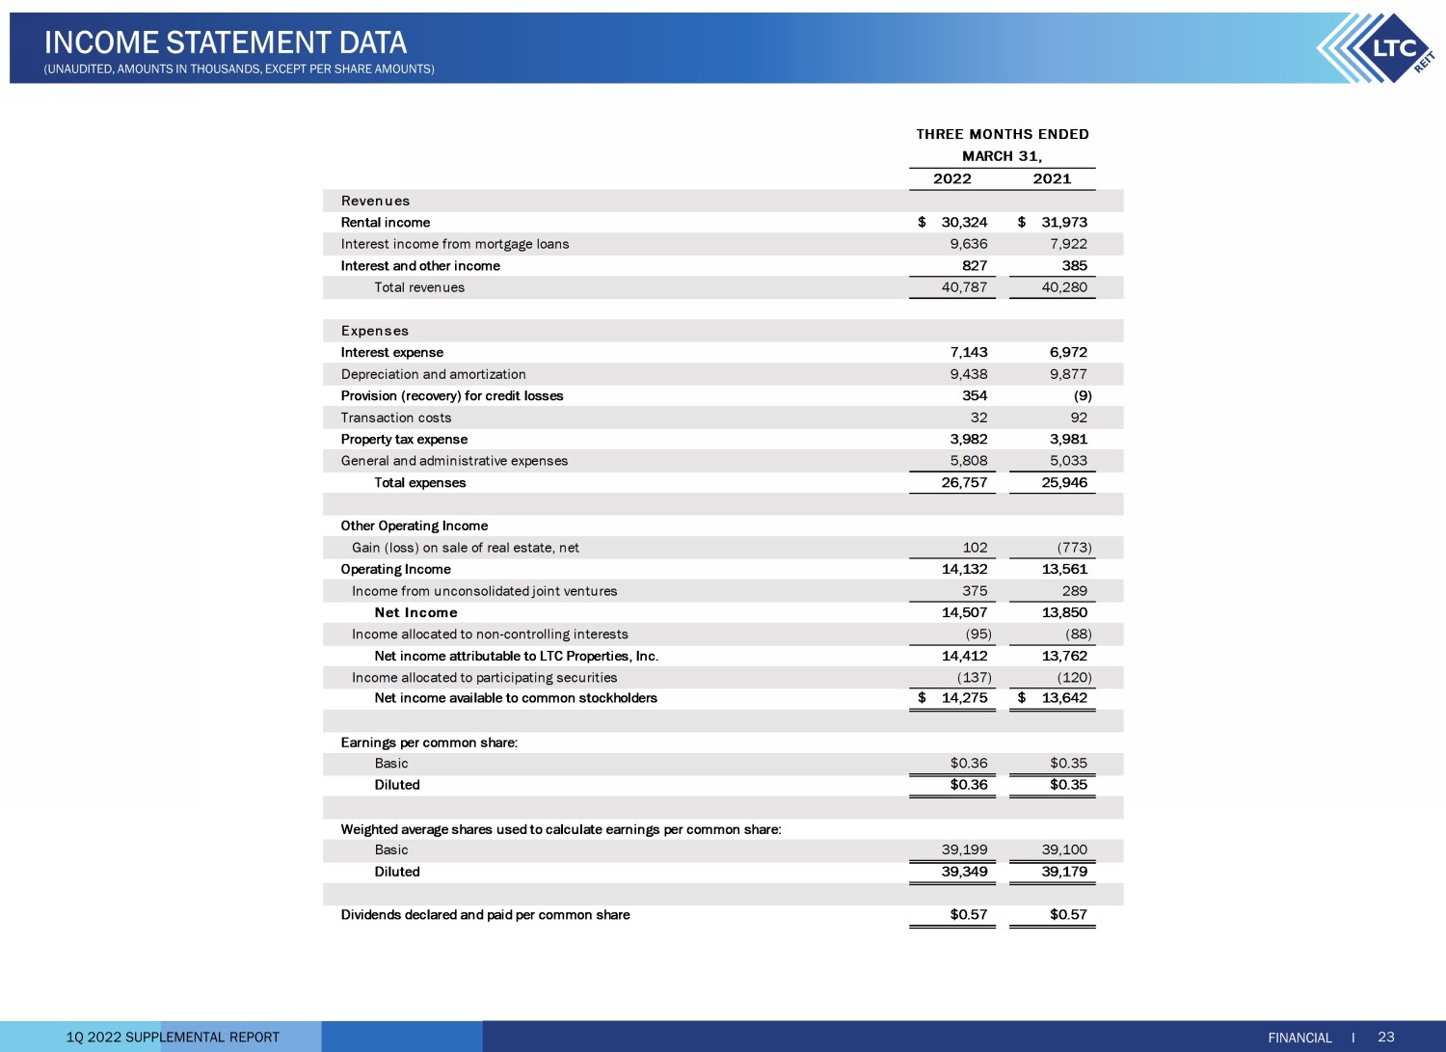The image size is (1446, 1052).
Task: Select the THREE MONTHS ENDED header
Action: pyautogui.click(x=1003, y=134)
